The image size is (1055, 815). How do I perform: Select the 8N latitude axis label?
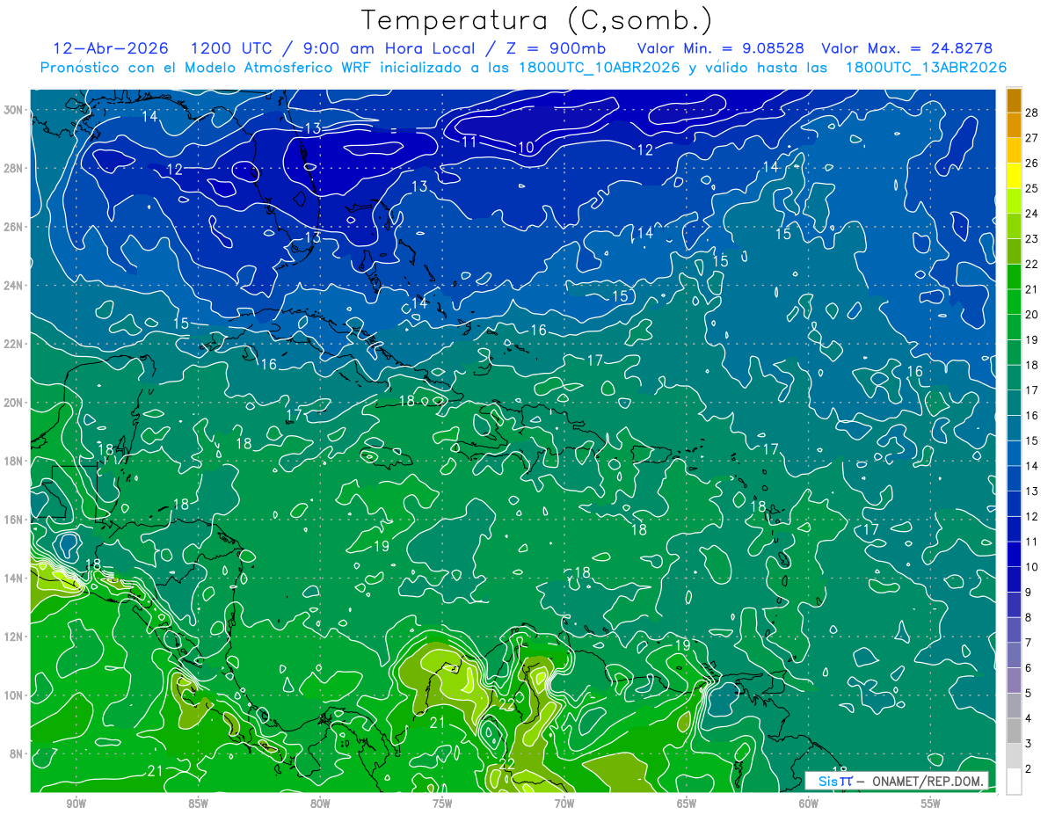(x=18, y=753)
